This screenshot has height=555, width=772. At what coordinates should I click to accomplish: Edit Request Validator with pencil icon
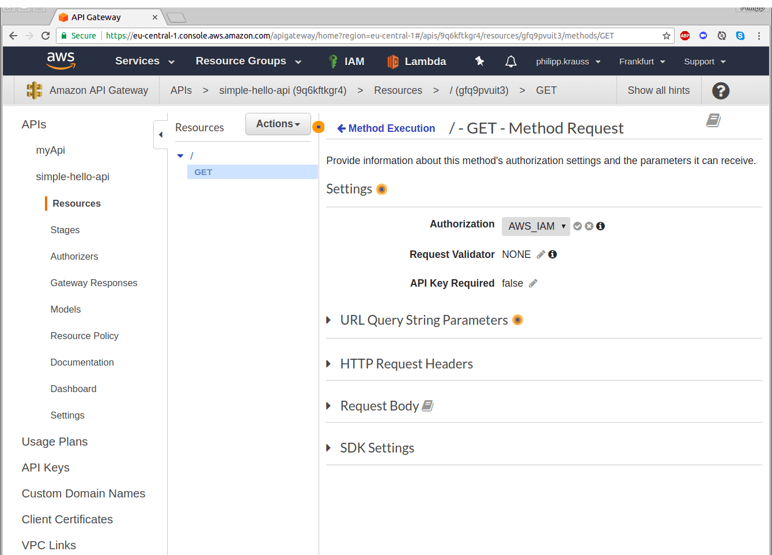coord(540,254)
